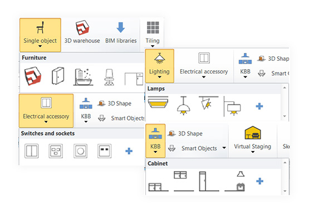Choose the desk with drawers furniture icon

[x=134, y=79]
